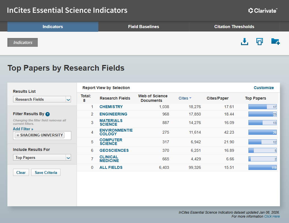This screenshot has width=289, height=223.
Task: Click the print view icon
Action: pos(259,42)
